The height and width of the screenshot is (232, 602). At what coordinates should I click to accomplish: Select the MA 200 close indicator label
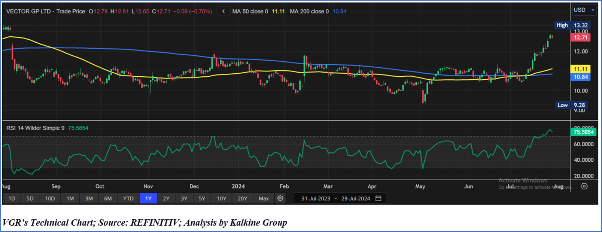point(309,11)
